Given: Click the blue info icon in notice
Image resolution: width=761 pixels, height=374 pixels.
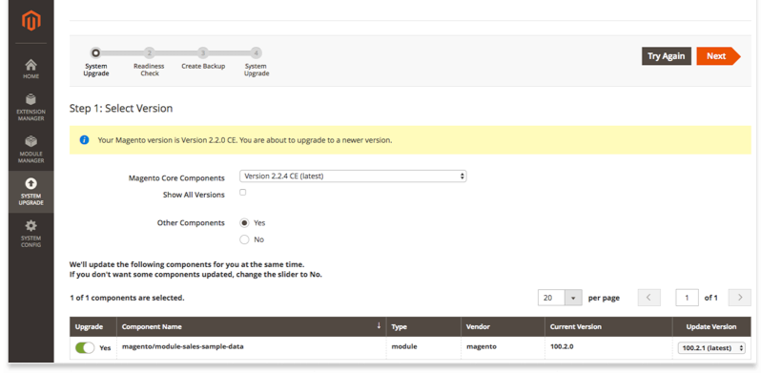Looking at the screenshot, I should (85, 140).
